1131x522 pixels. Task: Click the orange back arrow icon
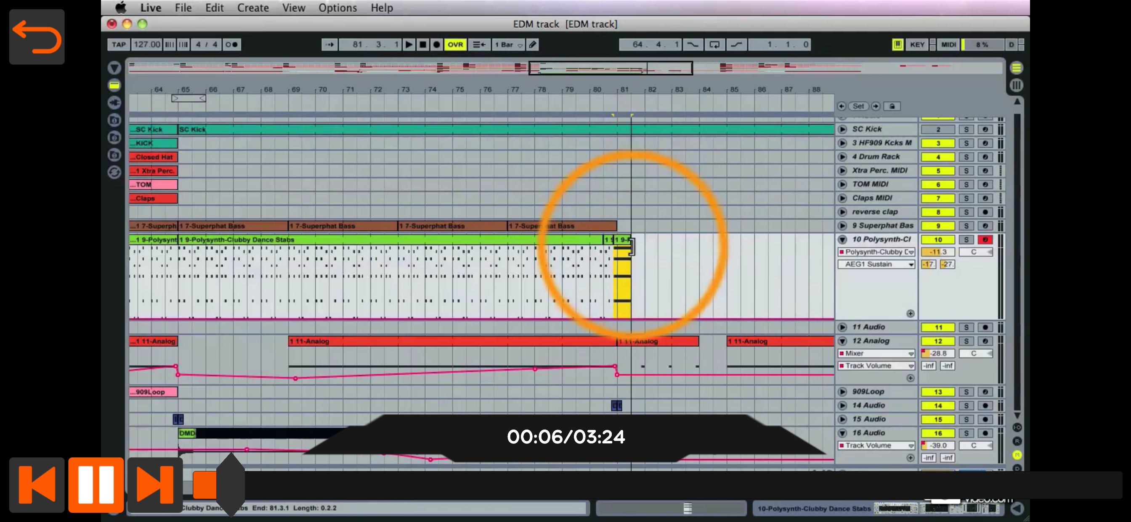click(x=37, y=37)
